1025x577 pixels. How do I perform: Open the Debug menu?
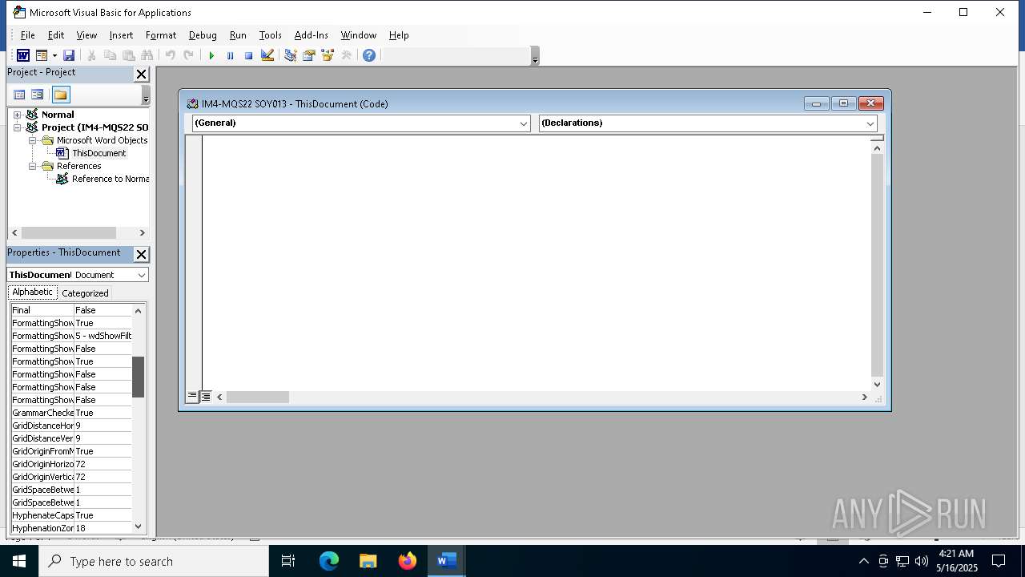pyautogui.click(x=203, y=35)
